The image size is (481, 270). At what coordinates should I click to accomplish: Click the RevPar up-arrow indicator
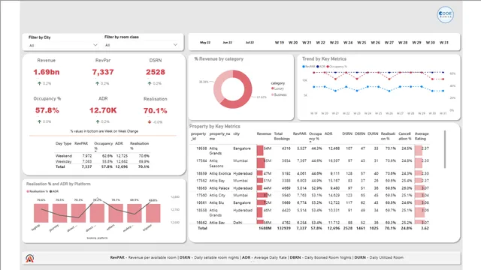click(x=97, y=83)
